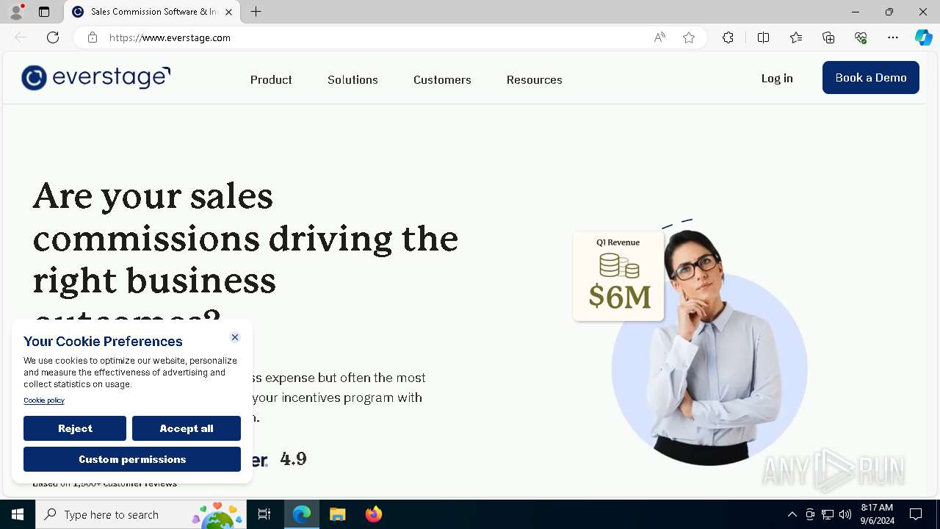Open the tab actions menu icon

44,12
